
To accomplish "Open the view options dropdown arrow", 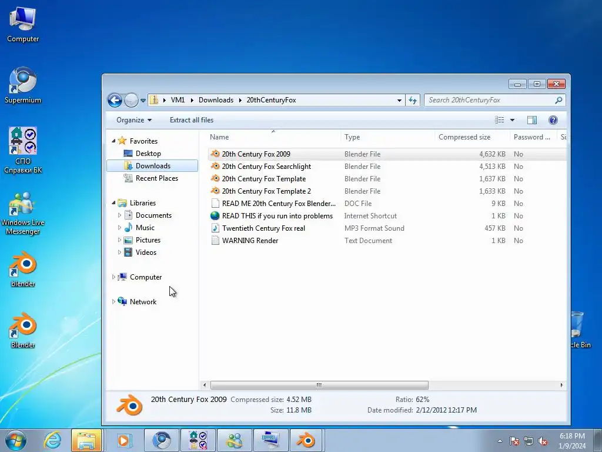I will [512, 120].
